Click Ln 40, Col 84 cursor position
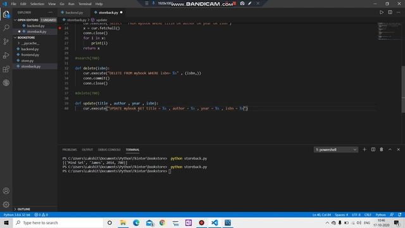405x228 pixels. pos(321,215)
